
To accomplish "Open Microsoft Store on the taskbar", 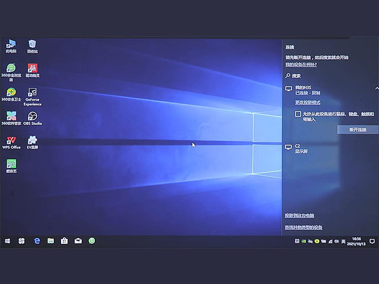I will [x=65, y=241].
